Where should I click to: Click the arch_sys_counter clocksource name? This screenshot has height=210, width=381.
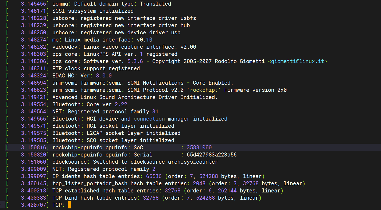[x=193, y=162]
